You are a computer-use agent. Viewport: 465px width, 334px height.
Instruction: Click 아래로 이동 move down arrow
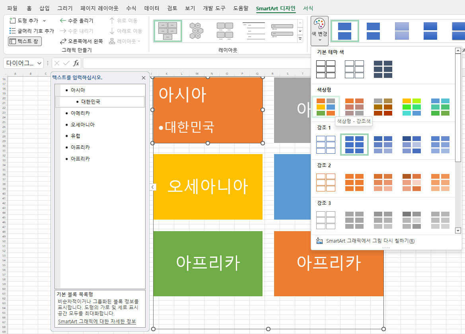click(x=112, y=31)
